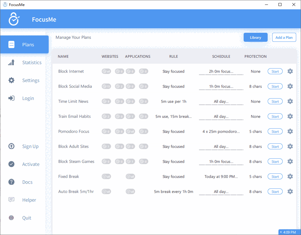Viewport: 301px width, 235px height.
Task: Click the Add a Plan button
Action: [x=284, y=38]
